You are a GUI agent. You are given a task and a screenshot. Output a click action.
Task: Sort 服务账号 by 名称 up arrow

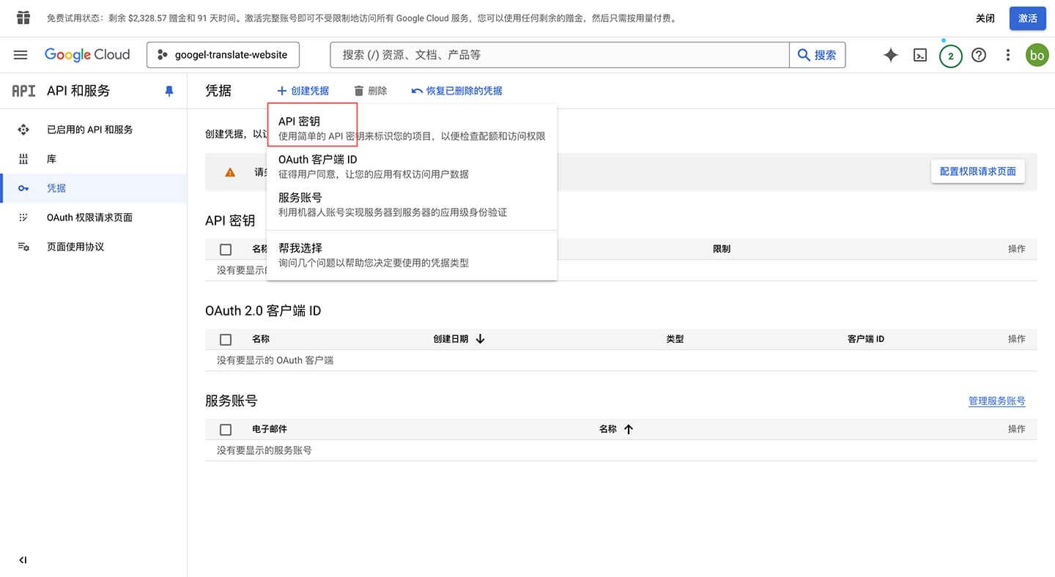(629, 429)
